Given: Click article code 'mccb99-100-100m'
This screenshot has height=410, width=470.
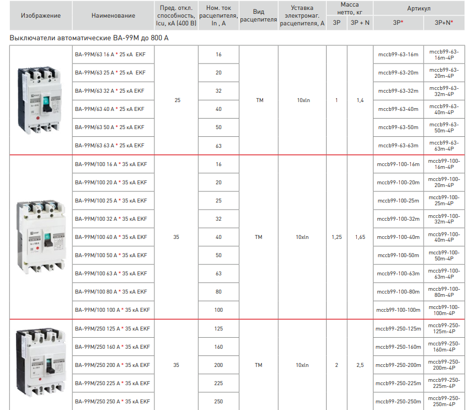Looking at the screenshot, I should tap(398, 310).
